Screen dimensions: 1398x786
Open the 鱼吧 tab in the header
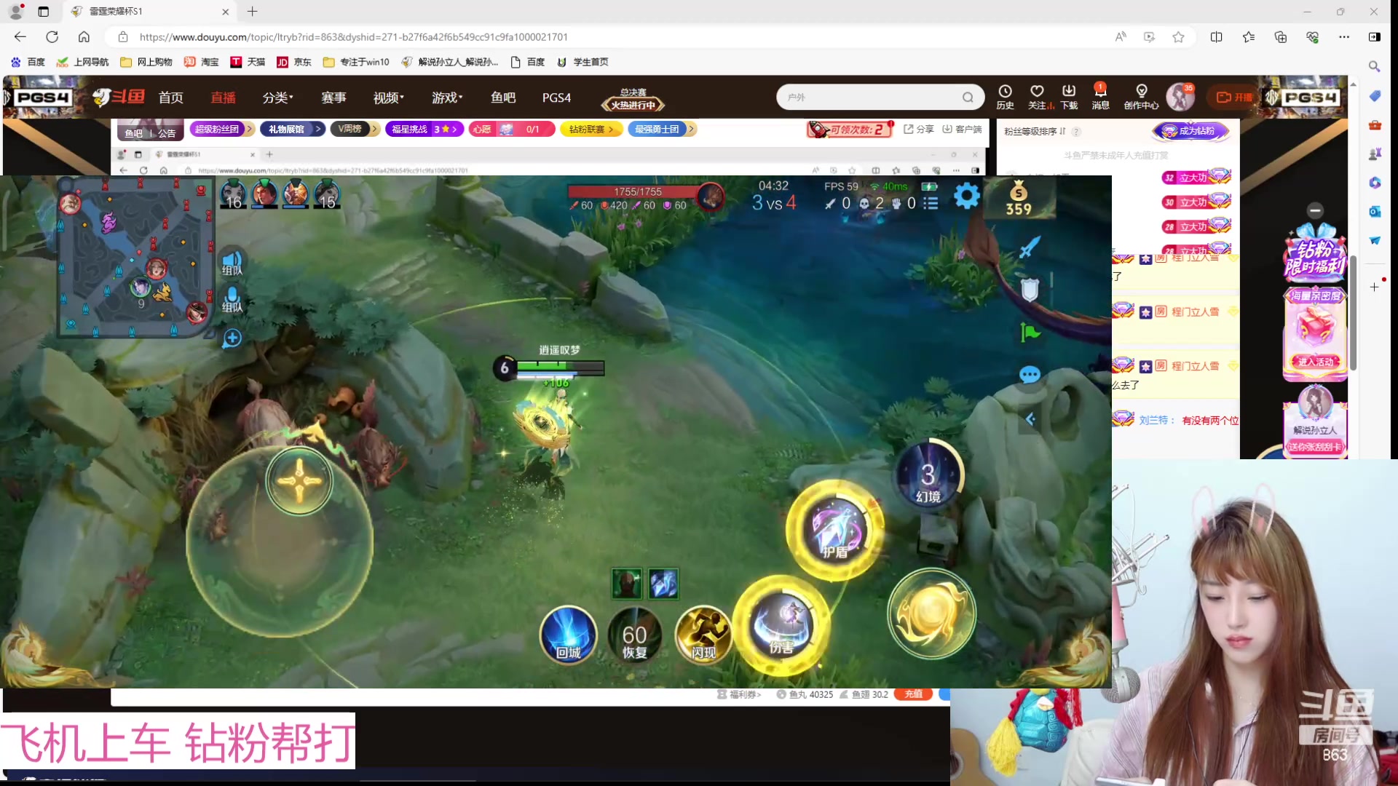click(503, 98)
